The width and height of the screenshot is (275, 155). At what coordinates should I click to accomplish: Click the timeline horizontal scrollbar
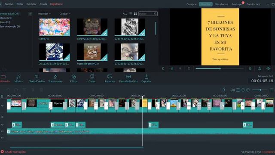coord(76,148)
